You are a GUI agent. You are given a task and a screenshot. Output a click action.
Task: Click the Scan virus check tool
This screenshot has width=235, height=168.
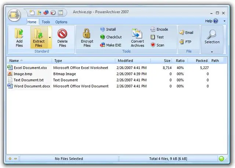coord(157,45)
